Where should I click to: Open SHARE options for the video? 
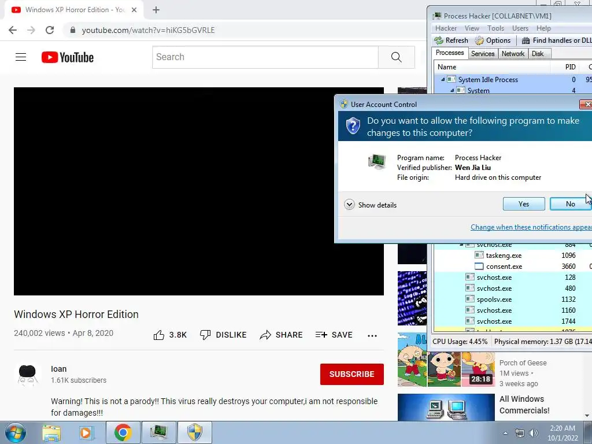282,335
